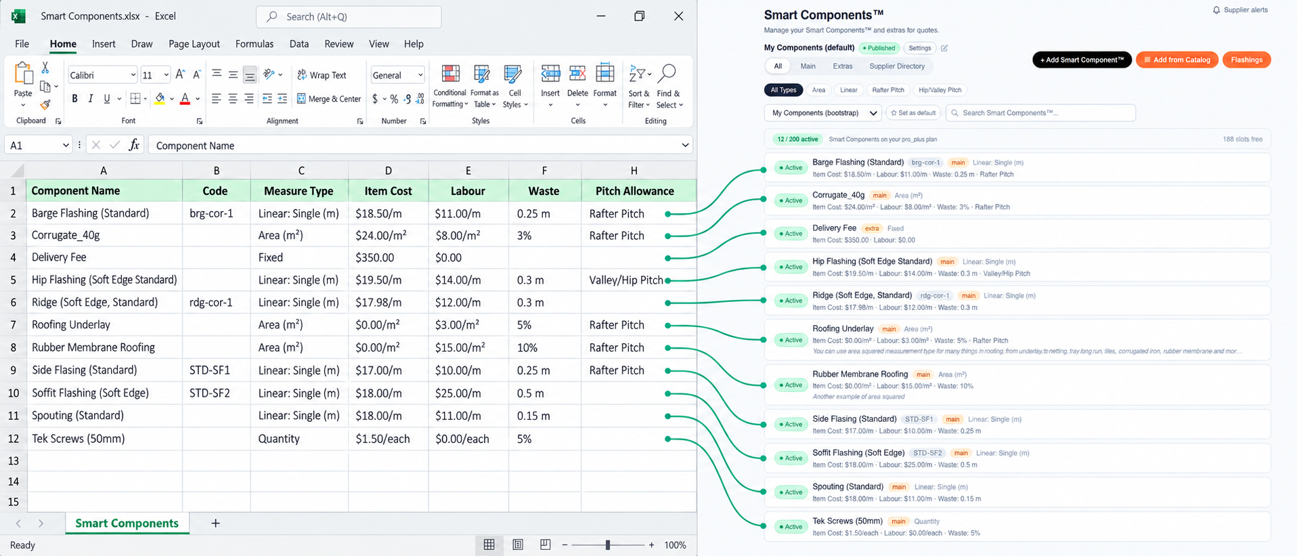Click the Paste clipboard icon
The image size is (1297, 556).
pos(23,73)
